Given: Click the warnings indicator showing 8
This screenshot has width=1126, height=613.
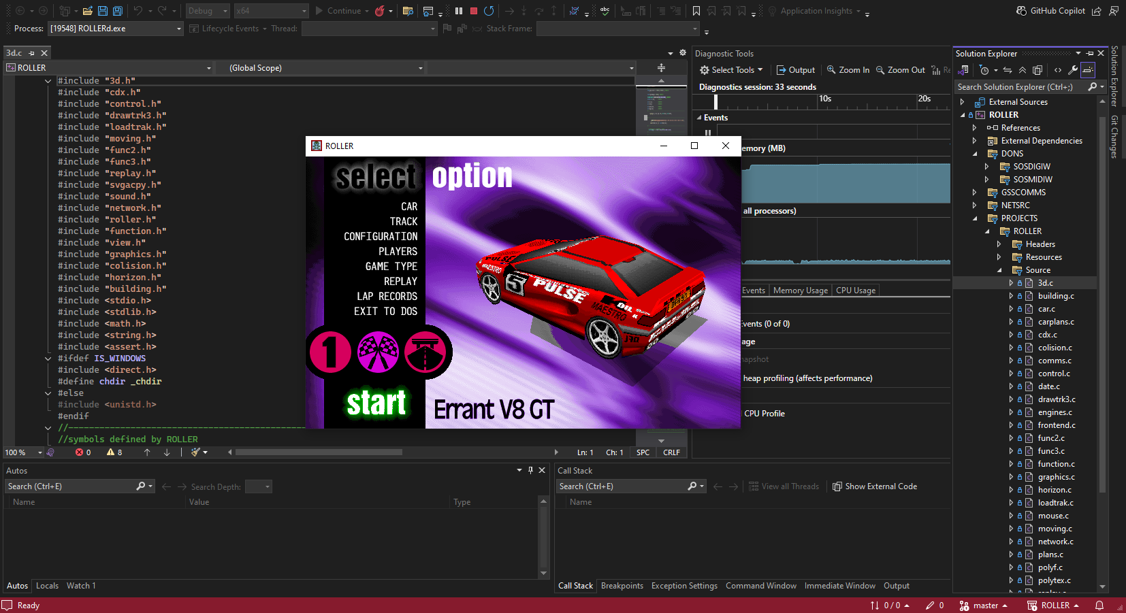Looking at the screenshot, I should tap(114, 452).
